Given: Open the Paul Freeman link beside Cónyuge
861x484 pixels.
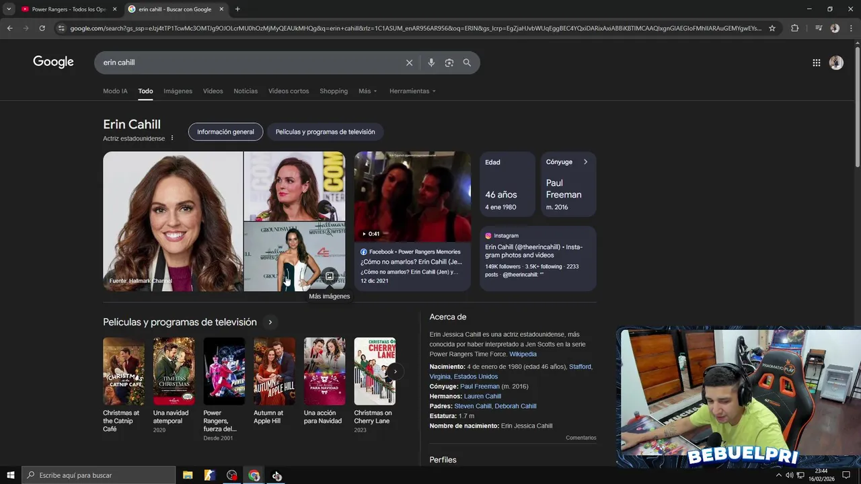Looking at the screenshot, I should [x=480, y=387].
